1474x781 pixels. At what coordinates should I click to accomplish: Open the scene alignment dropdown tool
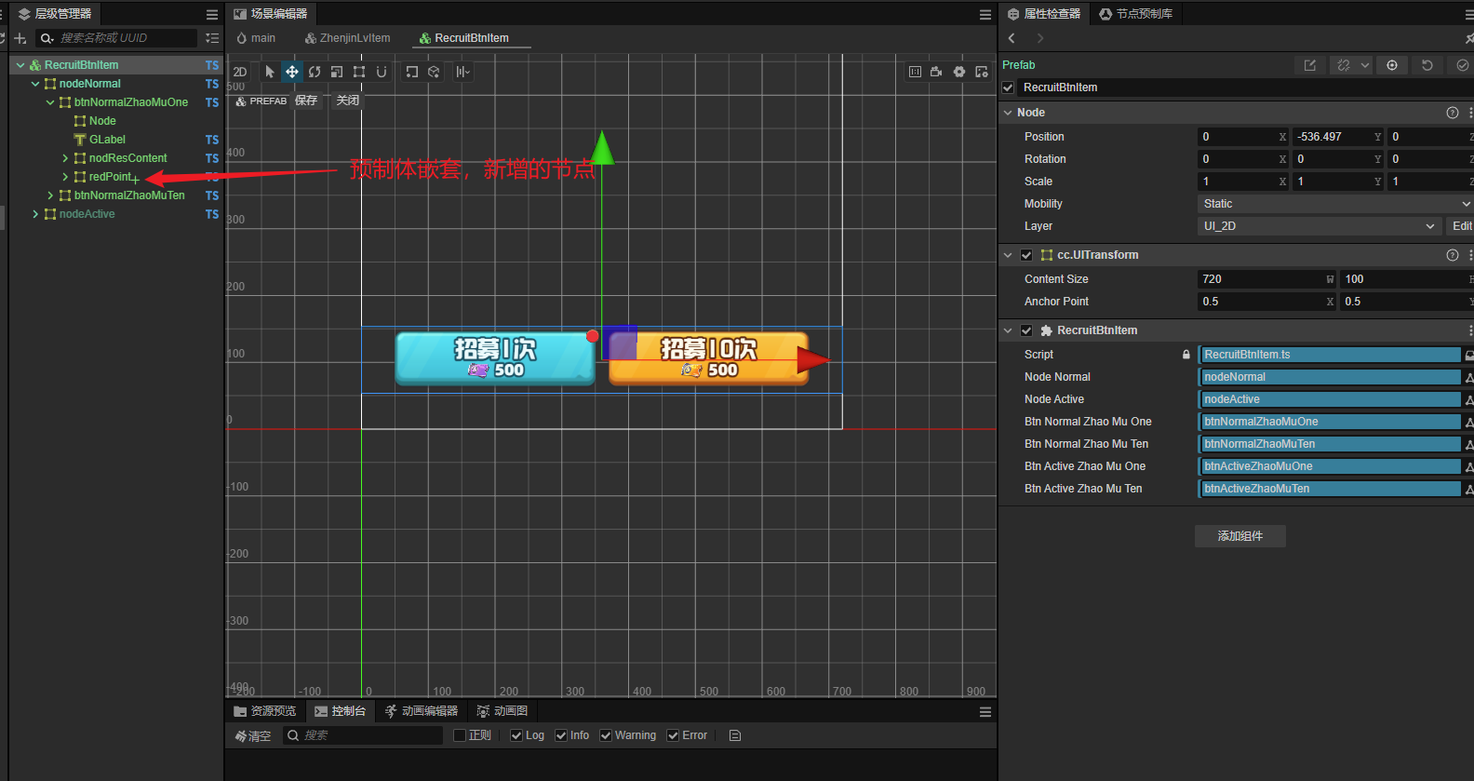[462, 72]
